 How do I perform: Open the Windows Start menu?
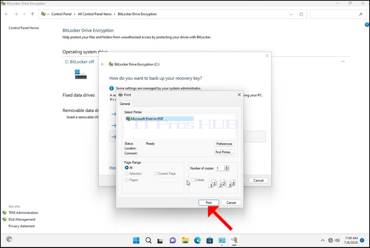click(136, 240)
